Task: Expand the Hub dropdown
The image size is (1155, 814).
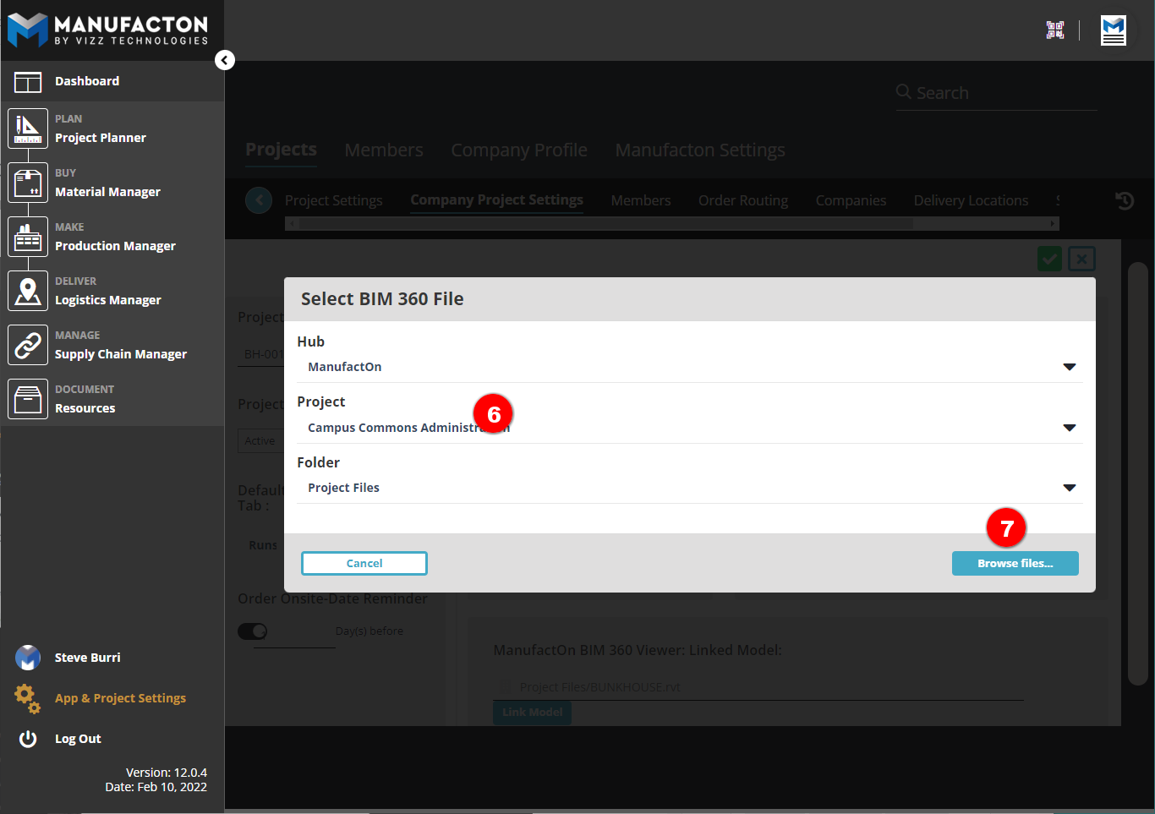Action: click(x=1069, y=367)
